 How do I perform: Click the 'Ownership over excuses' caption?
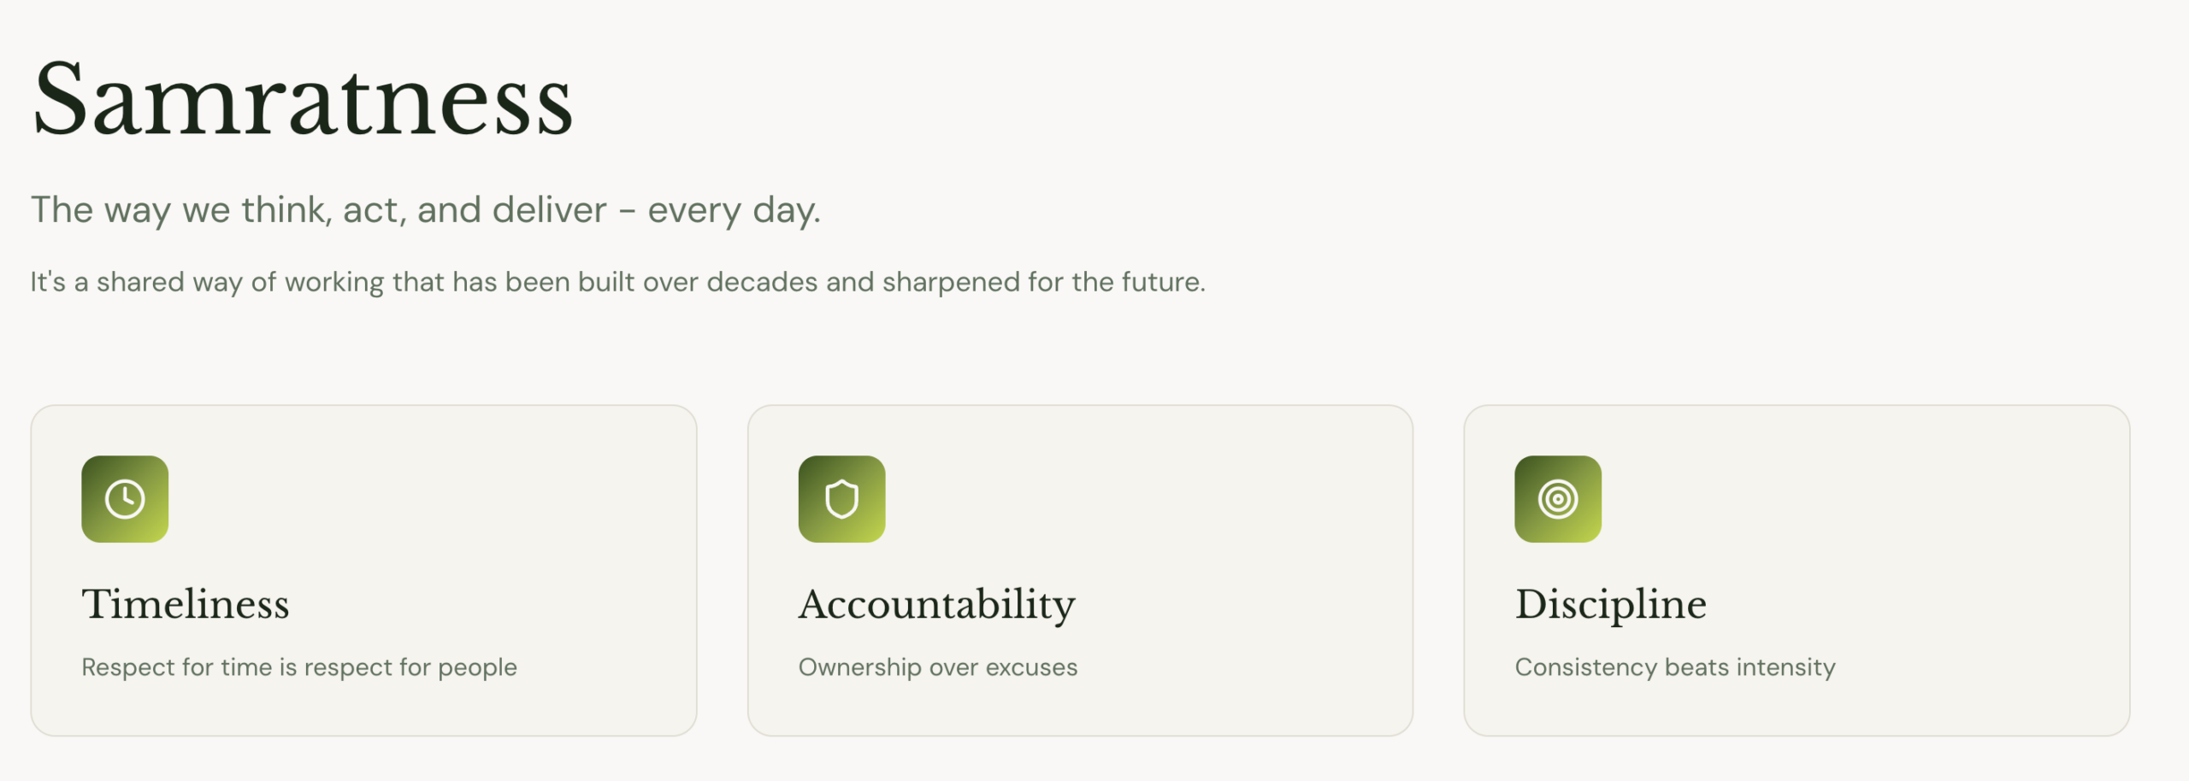[938, 667]
